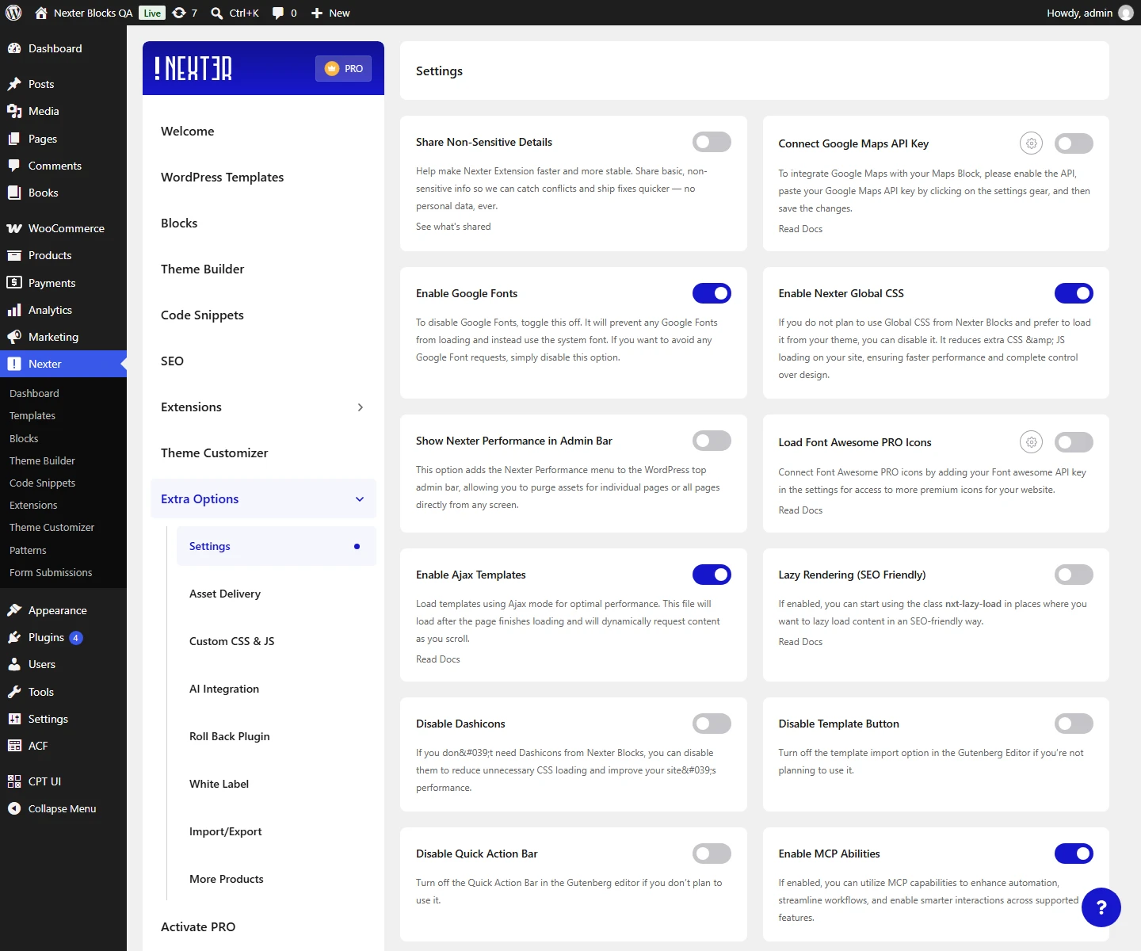
Task: Click the Plugins plug icon
Action: 14,637
